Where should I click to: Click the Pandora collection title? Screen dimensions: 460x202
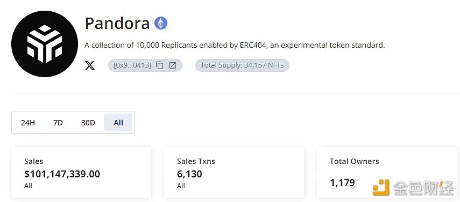coord(117,24)
